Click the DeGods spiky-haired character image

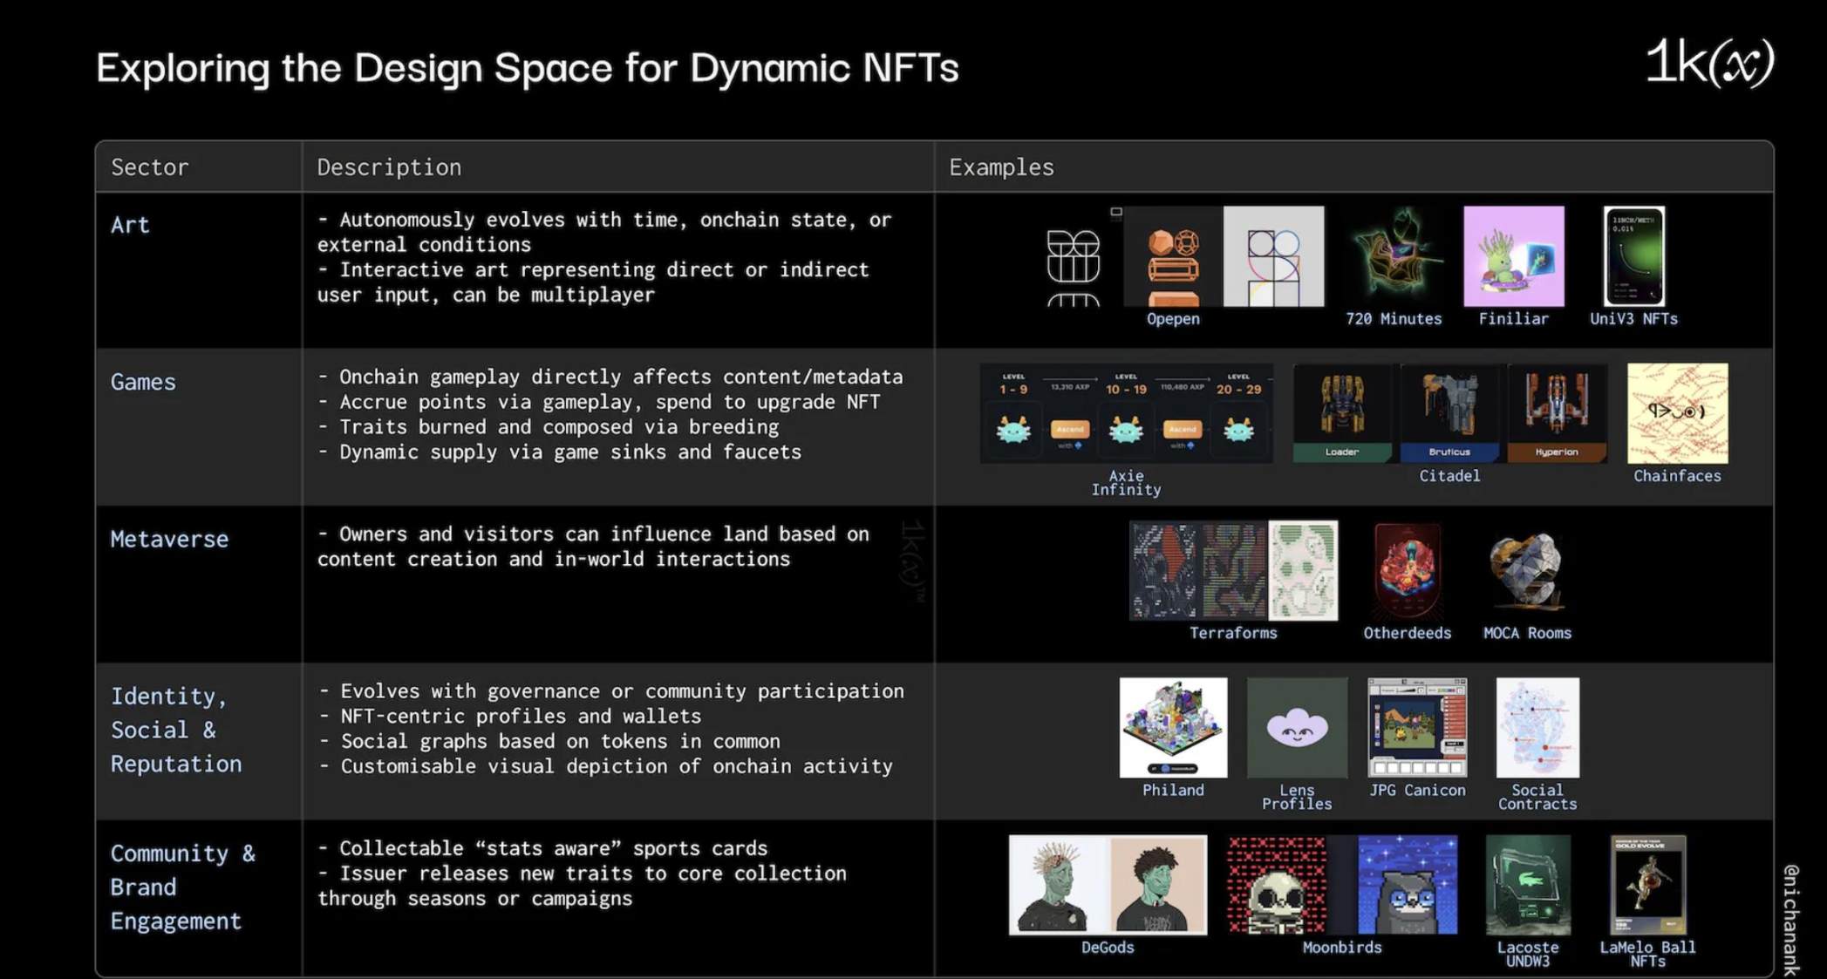[1059, 885]
